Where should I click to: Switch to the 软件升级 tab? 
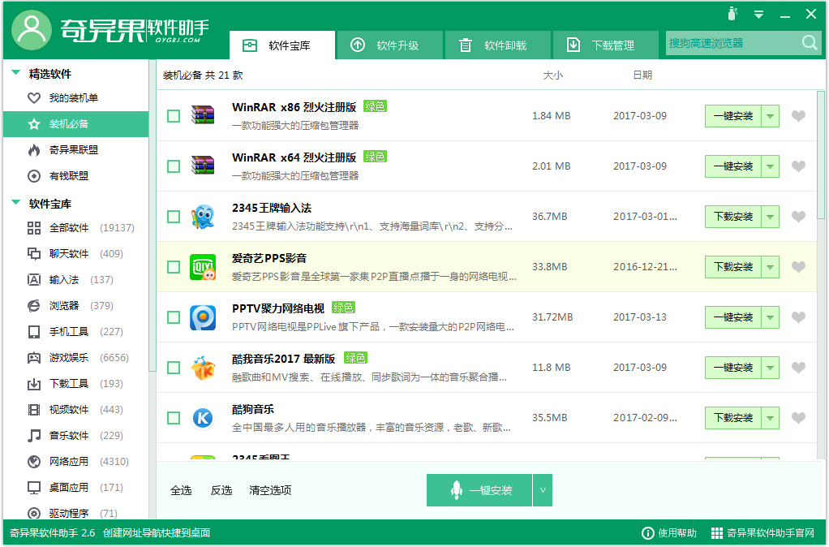pos(390,45)
